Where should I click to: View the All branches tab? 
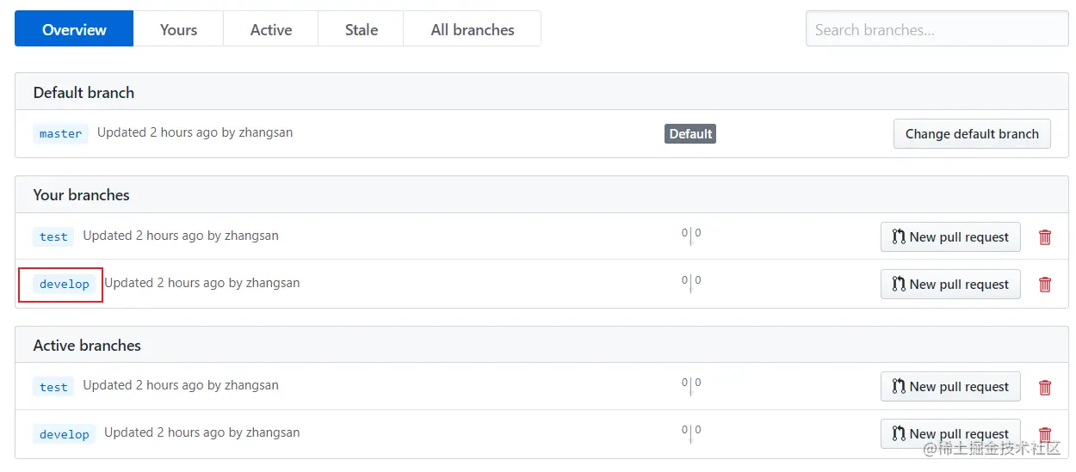pyautogui.click(x=473, y=29)
